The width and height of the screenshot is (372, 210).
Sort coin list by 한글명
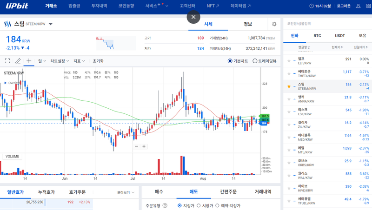tap(304, 47)
